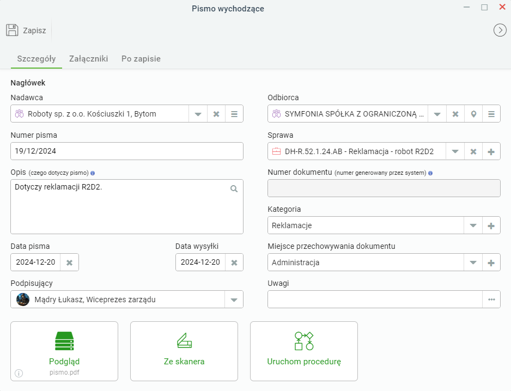Click the search icon in Opis
The image size is (511, 391).
tap(234, 188)
